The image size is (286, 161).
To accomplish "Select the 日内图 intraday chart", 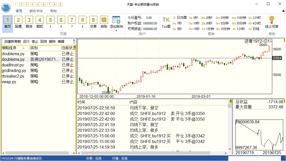I will coord(180,18).
